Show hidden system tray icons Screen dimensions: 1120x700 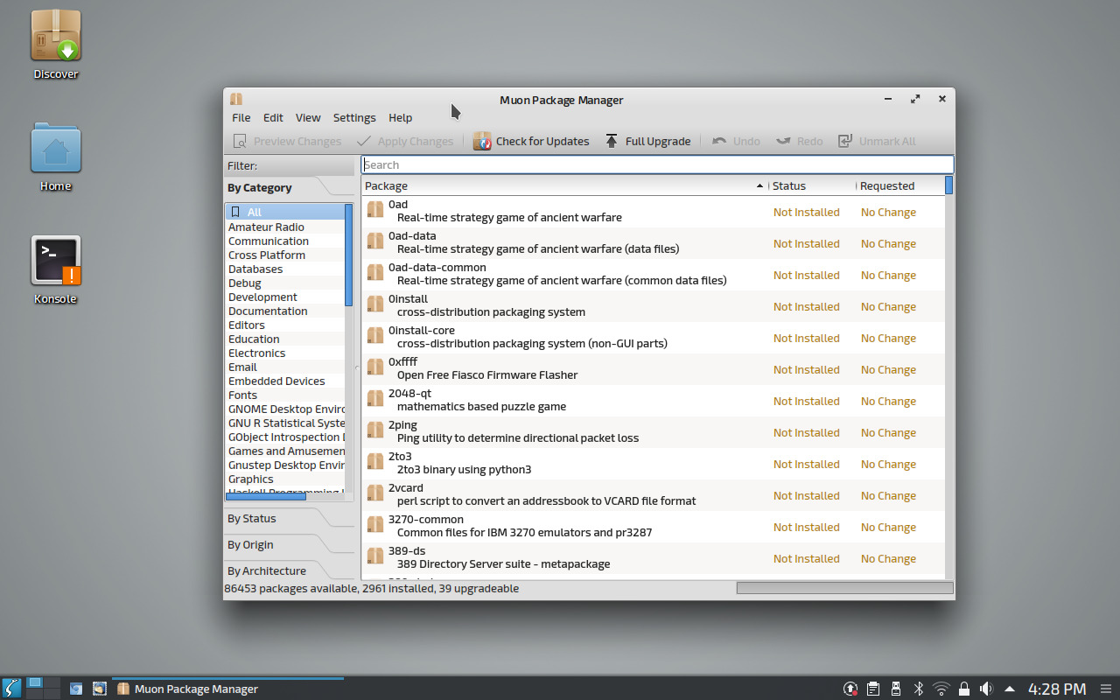point(1010,689)
